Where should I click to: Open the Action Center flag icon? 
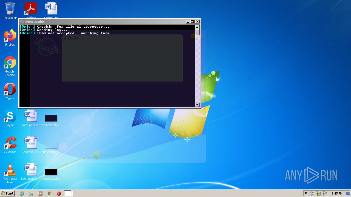pyautogui.click(x=325, y=193)
